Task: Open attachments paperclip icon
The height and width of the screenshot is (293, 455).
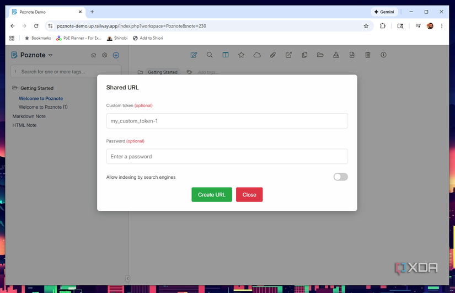Action: click(x=273, y=55)
